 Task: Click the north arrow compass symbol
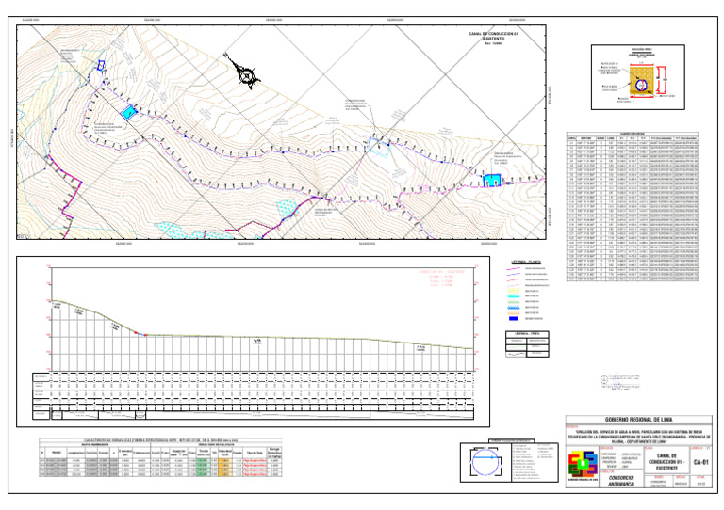coord(245,72)
